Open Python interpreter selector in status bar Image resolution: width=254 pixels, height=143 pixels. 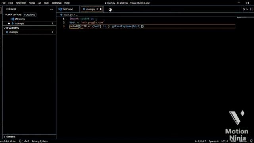(8, 141)
